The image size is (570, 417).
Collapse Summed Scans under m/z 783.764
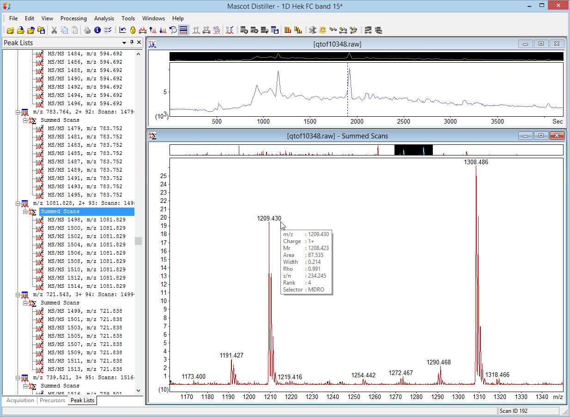pos(25,120)
